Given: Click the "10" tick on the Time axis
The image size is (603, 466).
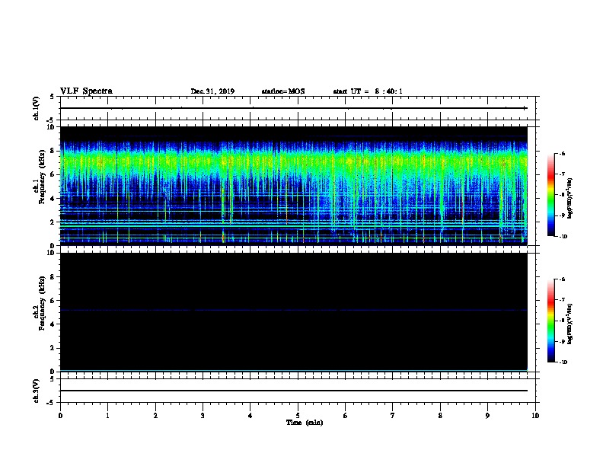Looking at the screenshot, I should point(535,416).
